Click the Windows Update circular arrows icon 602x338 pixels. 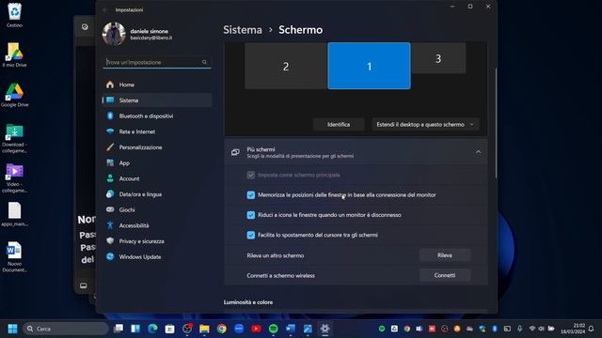point(110,256)
